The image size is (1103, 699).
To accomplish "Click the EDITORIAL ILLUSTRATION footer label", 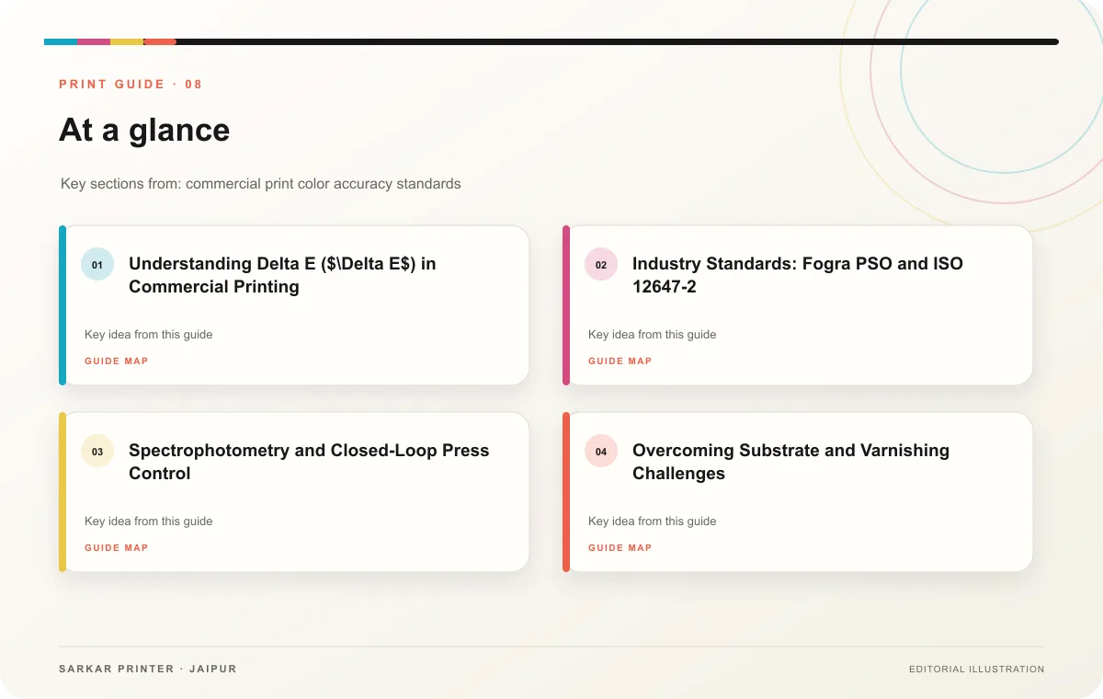I will click(976, 670).
